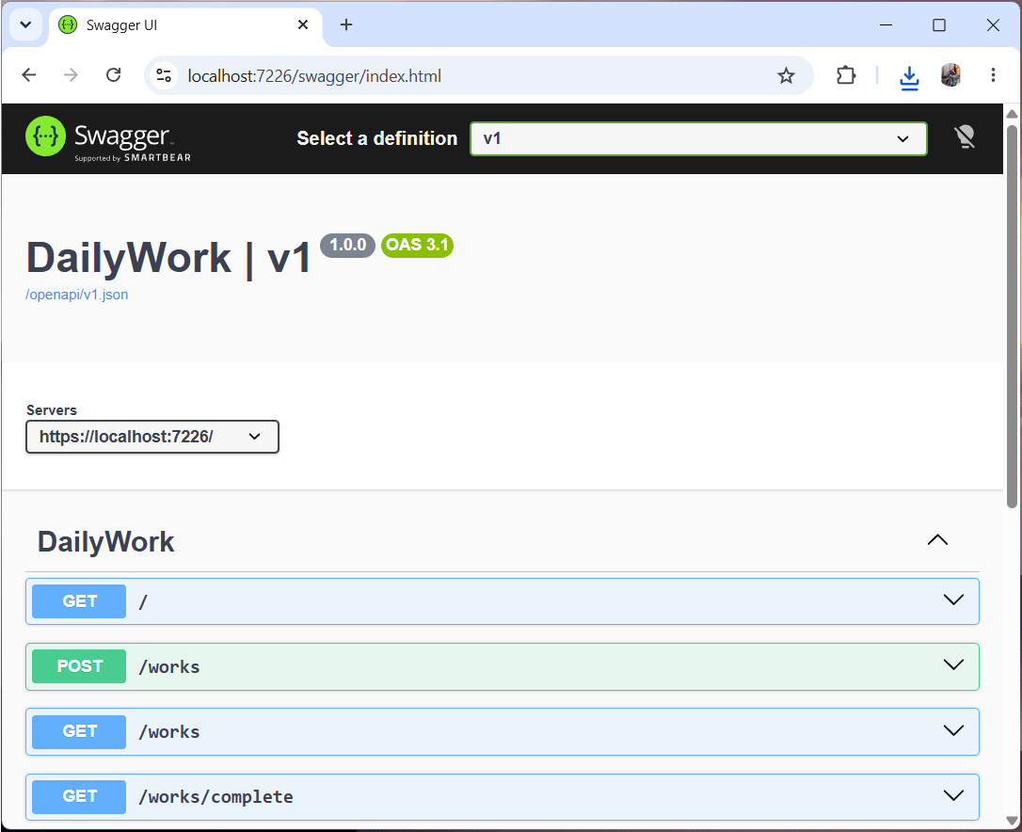Screen dimensions: 1022x832
Task: Click the DailyWork tag heading
Action: click(x=105, y=542)
